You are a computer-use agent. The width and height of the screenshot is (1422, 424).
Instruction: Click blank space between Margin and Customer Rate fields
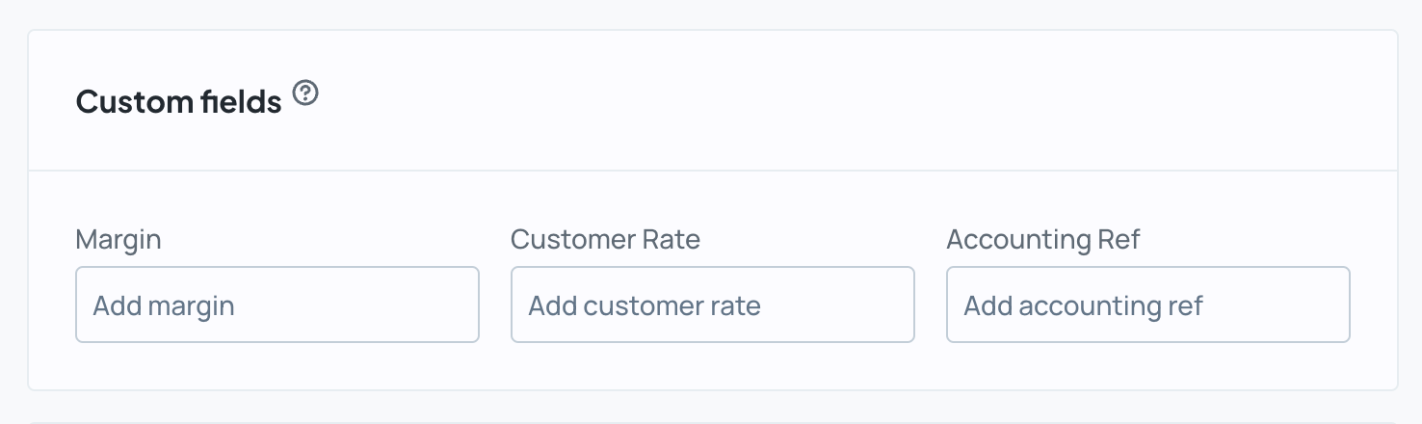(495, 305)
